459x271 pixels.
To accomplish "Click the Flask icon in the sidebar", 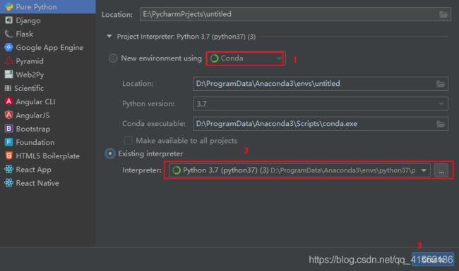I will point(8,34).
